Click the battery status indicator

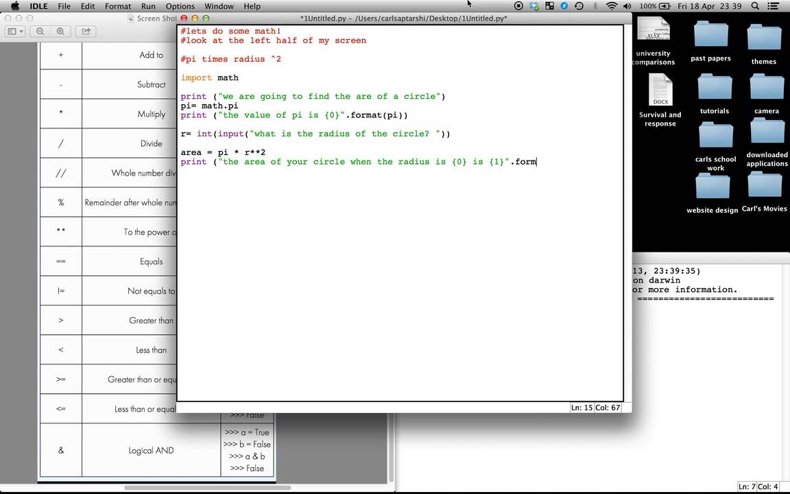(x=655, y=6)
